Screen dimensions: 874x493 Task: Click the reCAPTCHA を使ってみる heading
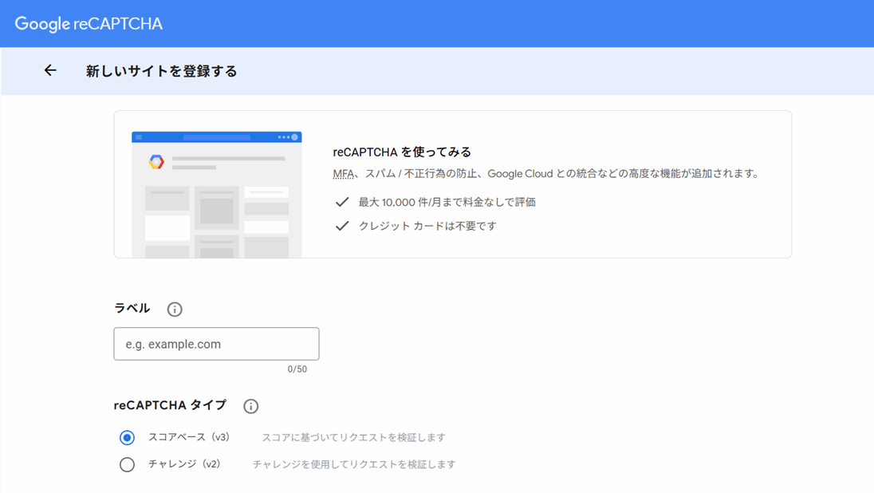coord(402,152)
